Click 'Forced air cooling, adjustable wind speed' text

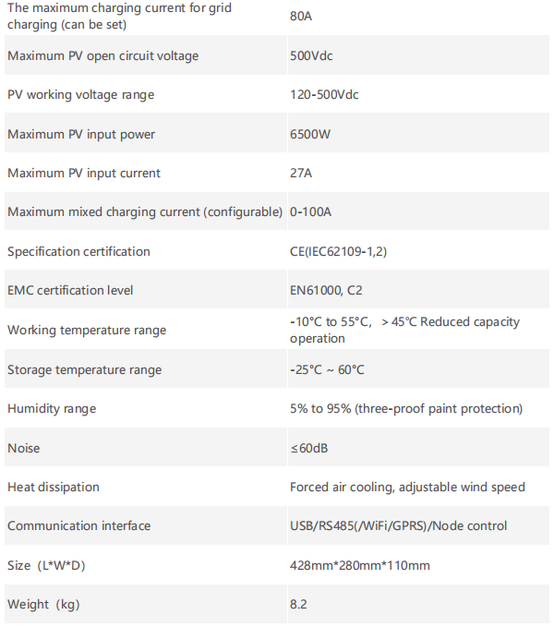pyautogui.click(x=407, y=488)
